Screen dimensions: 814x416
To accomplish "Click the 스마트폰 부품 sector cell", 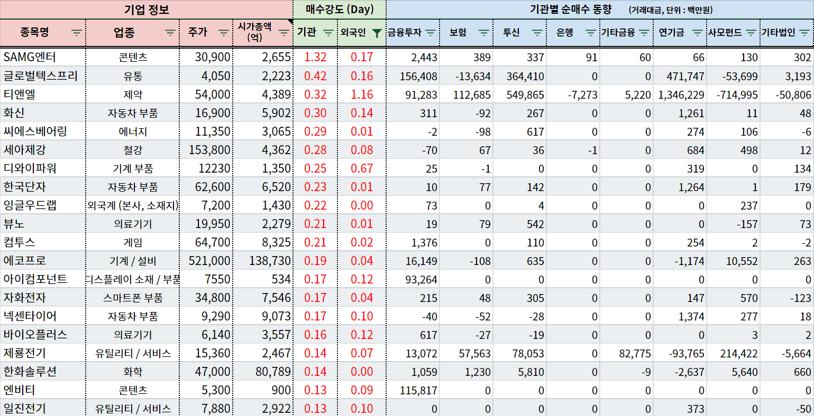I will click(133, 297).
